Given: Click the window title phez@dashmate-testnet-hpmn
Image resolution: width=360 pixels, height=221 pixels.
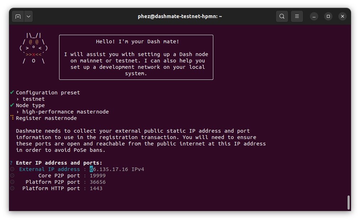Looking at the screenshot, I should [x=180, y=16].
